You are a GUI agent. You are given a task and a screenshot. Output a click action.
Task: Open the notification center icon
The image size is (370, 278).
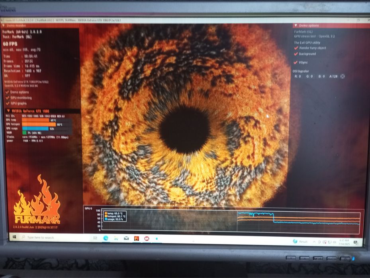pos(355,242)
